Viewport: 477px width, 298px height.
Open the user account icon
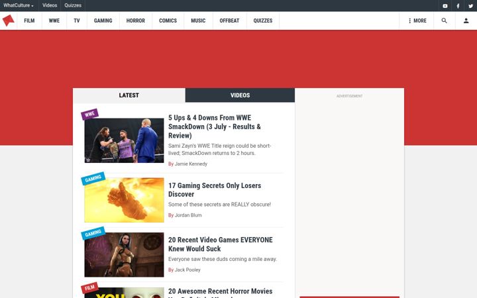click(466, 21)
